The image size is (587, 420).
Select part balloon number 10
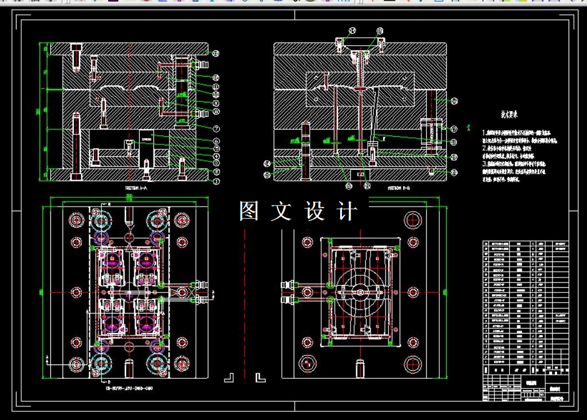(216, 94)
